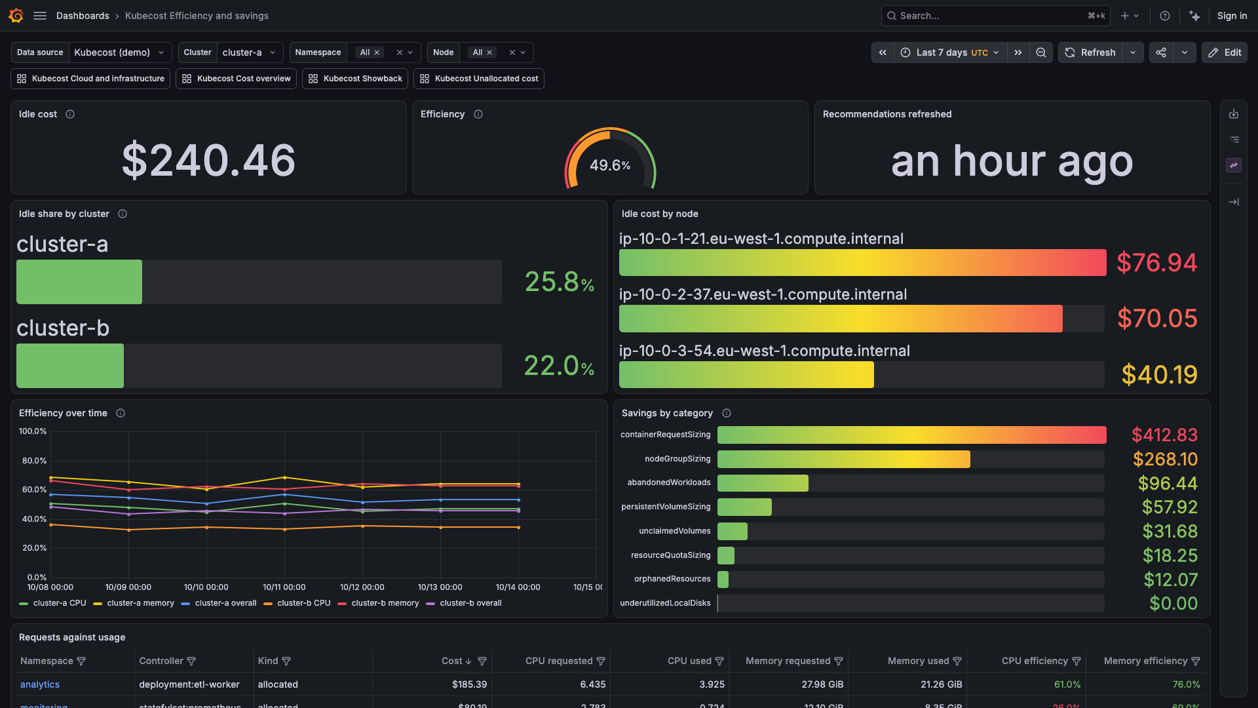Show info for Savings by category

pyautogui.click(x=727, y=413)
